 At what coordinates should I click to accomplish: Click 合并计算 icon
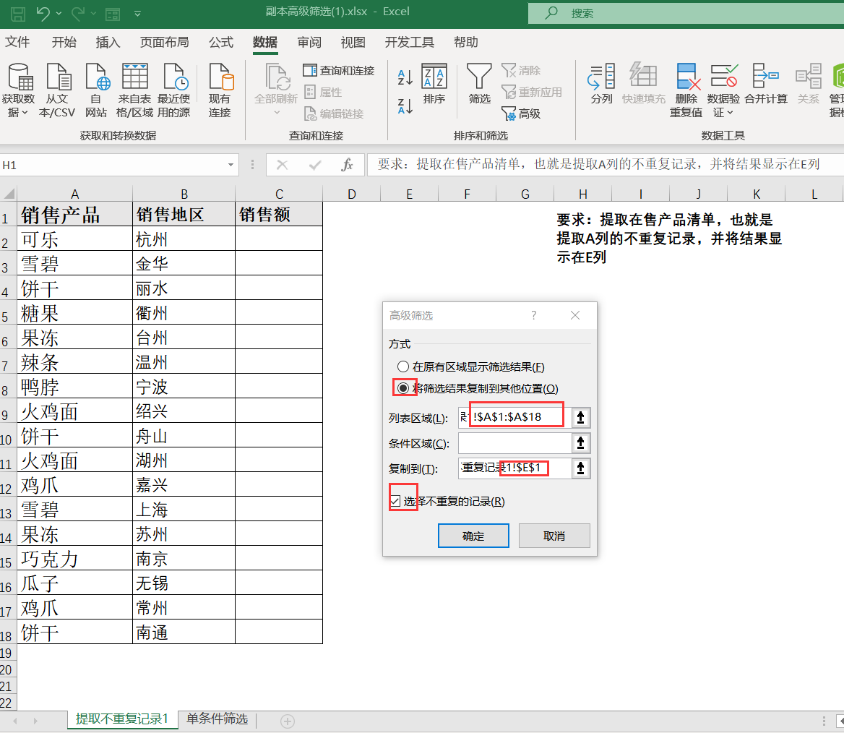(765, 83)
